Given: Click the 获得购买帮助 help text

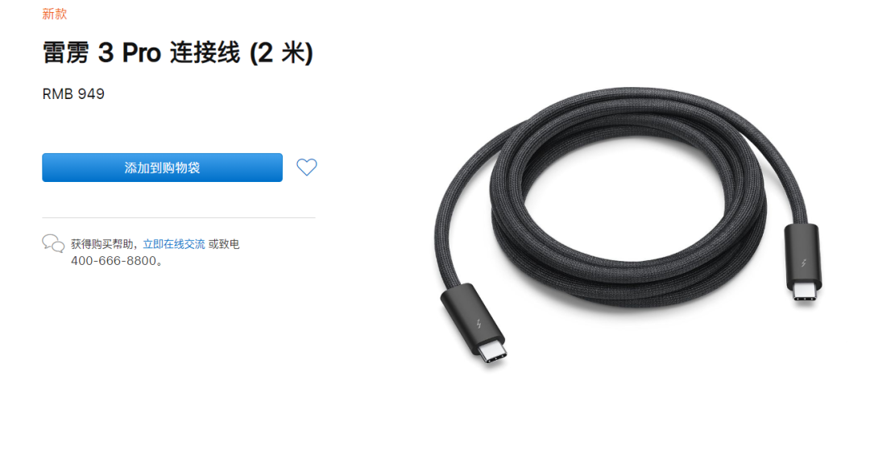Looking at the screenshot, I should pos(101,244).
